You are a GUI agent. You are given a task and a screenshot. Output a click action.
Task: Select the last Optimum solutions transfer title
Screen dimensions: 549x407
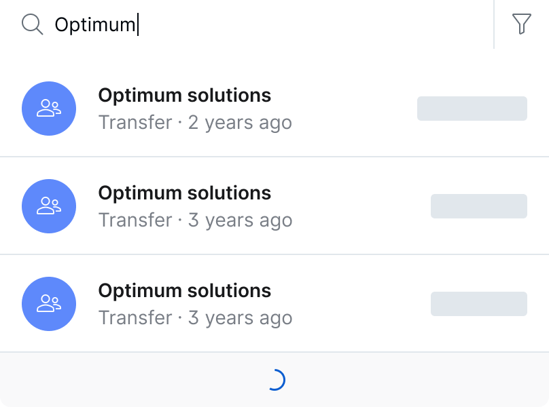point(185,290)
